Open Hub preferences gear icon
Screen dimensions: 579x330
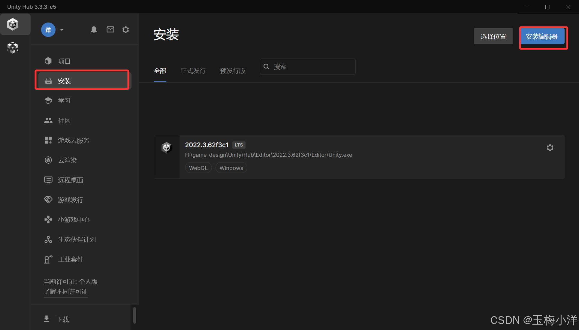click(126, 29)
